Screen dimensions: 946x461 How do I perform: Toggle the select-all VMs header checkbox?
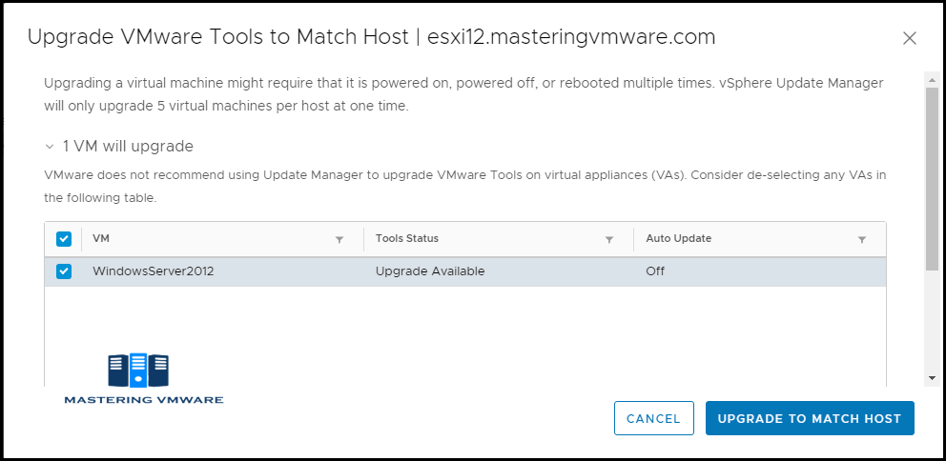tap(63, 239)
